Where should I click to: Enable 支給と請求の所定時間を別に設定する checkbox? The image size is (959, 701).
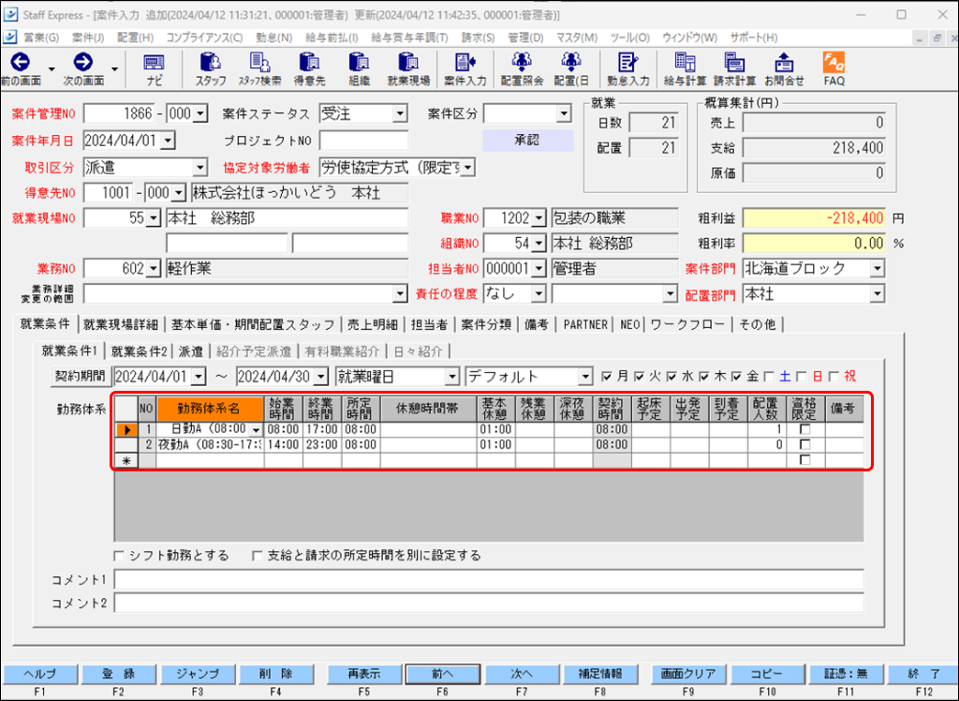coord(258,556)
